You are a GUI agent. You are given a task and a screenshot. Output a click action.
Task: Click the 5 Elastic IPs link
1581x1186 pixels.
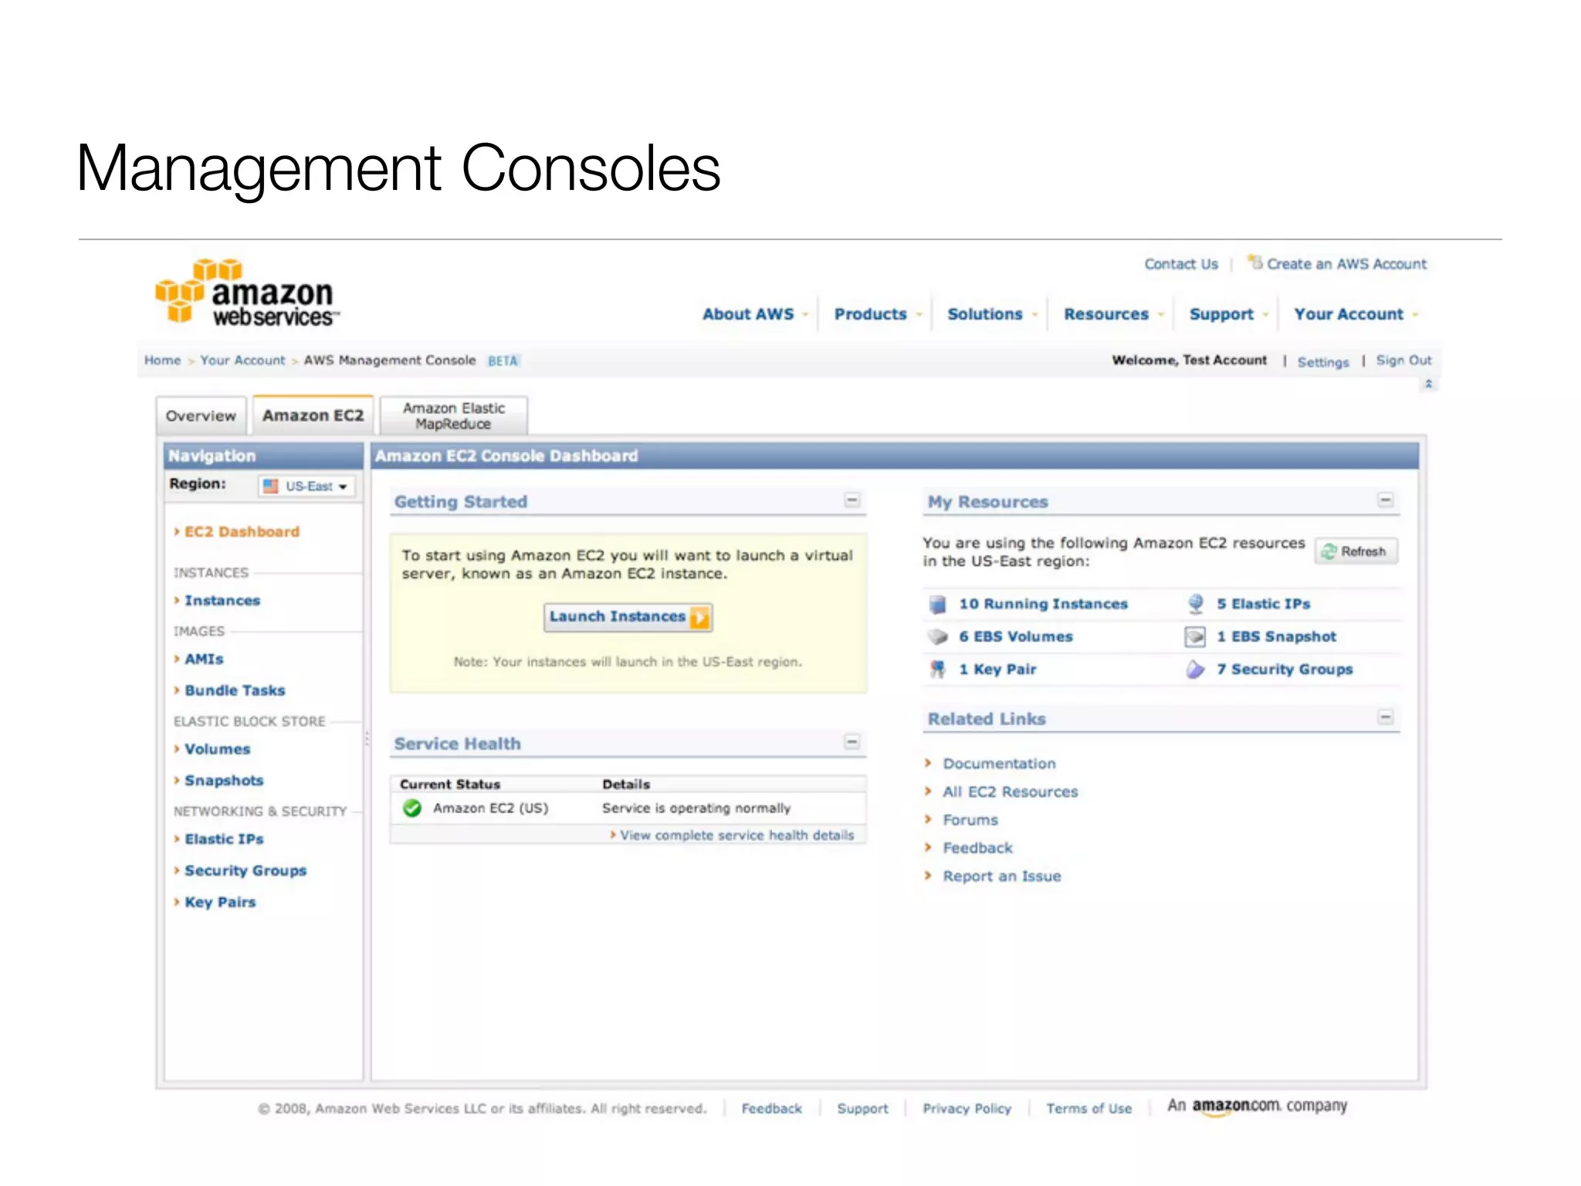[1263, 604]
